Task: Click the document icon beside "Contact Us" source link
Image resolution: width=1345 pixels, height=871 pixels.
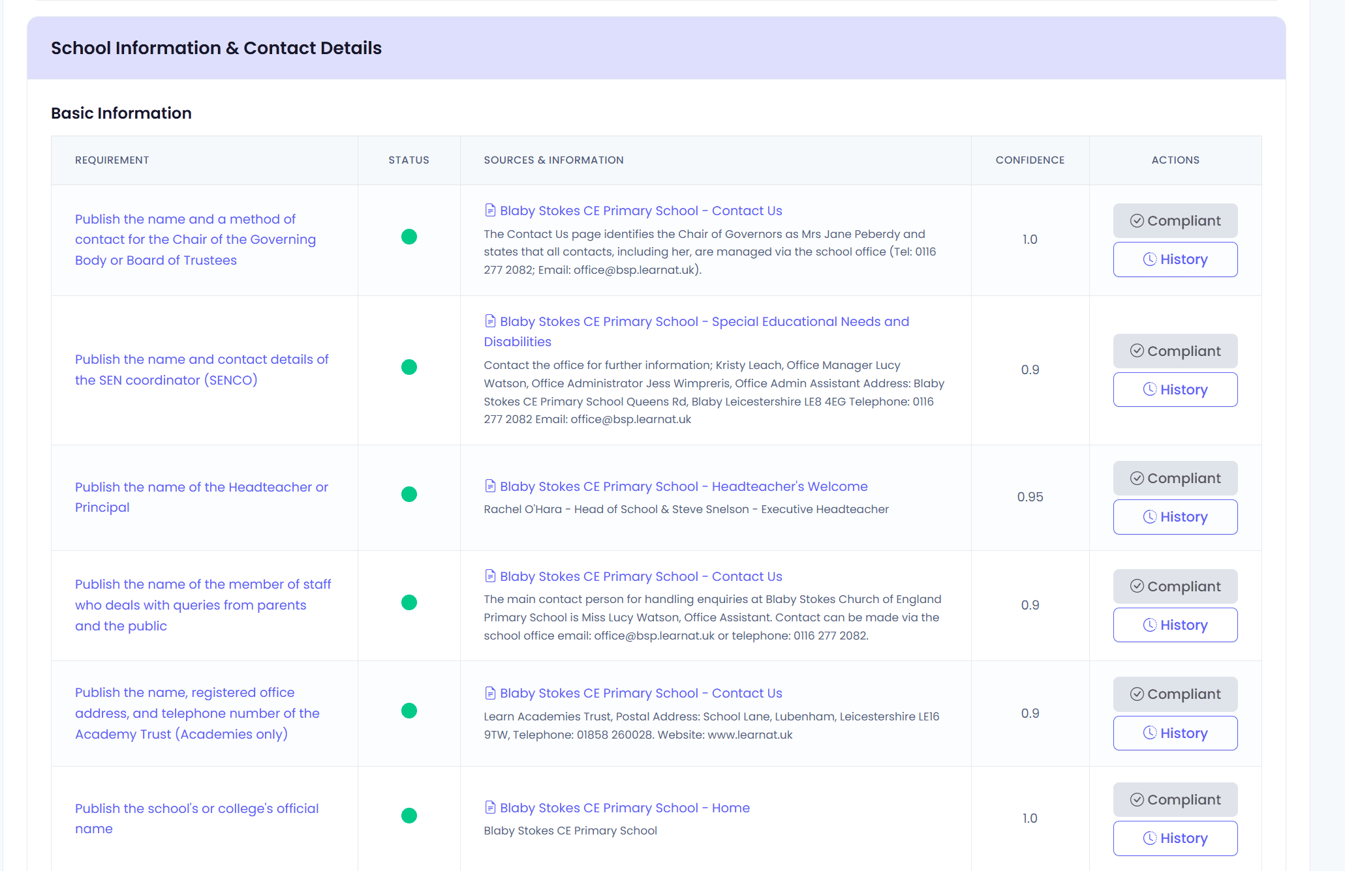Action: point(491,210)
